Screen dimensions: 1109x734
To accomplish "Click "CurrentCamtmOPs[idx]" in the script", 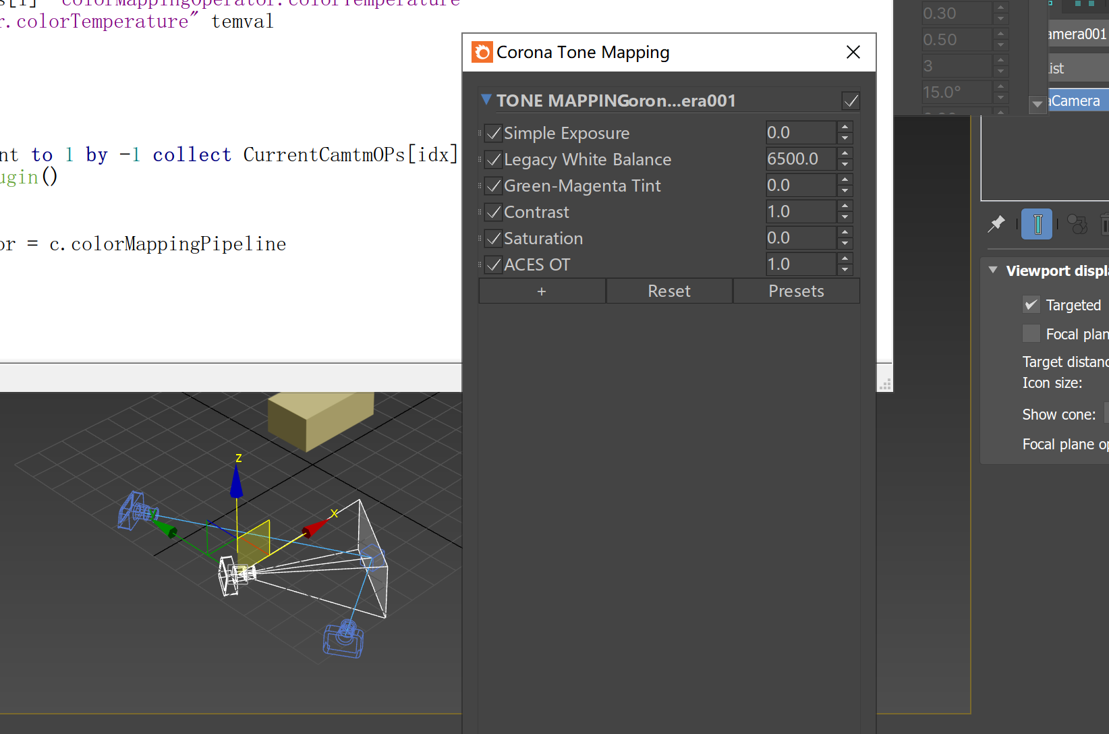I will coord(351,155).
